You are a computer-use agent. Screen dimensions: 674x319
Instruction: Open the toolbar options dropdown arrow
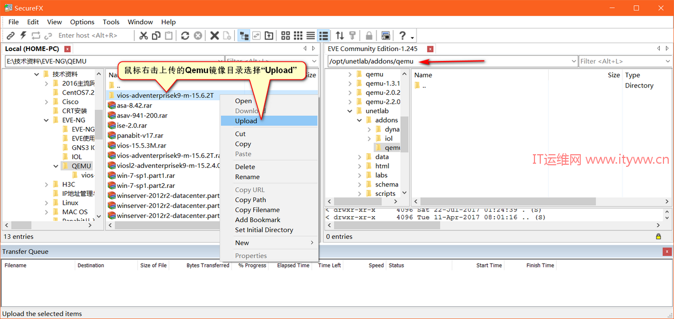coord(412,37)
